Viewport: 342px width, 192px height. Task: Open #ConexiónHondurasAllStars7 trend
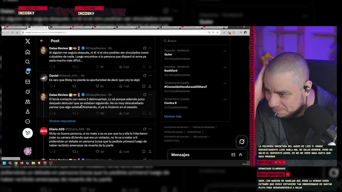pos(185,87)
